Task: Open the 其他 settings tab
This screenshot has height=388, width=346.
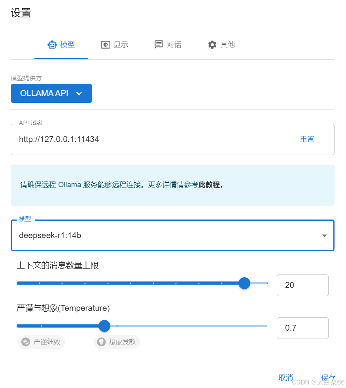Action: 221,45
